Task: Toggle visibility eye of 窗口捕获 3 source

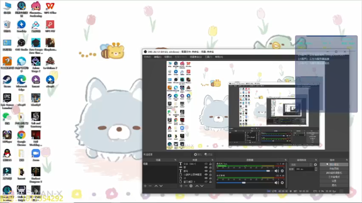Action: pyautogui.click(x=206, y=182)
